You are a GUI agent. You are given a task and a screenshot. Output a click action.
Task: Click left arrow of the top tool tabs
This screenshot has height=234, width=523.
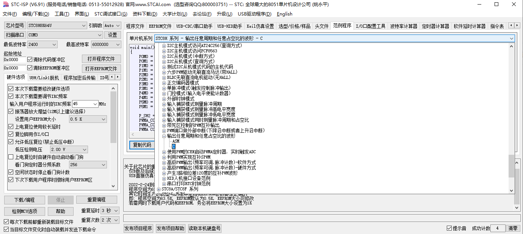[511, 25]
